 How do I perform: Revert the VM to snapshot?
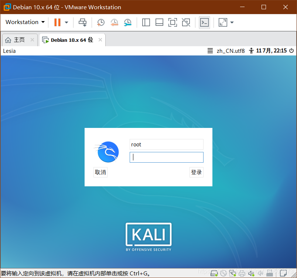pyautogui.click(x=114, y=22)
